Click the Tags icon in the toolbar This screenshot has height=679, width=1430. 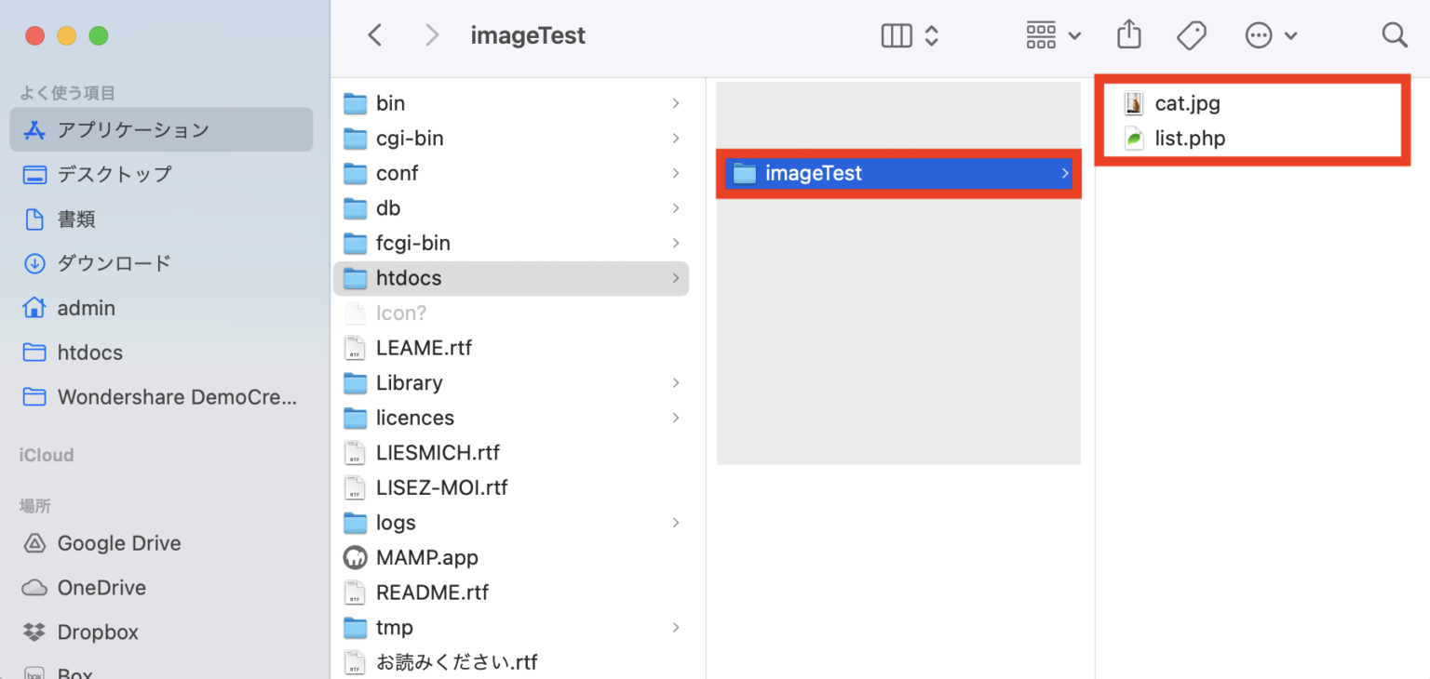[x=1191, y=34]
